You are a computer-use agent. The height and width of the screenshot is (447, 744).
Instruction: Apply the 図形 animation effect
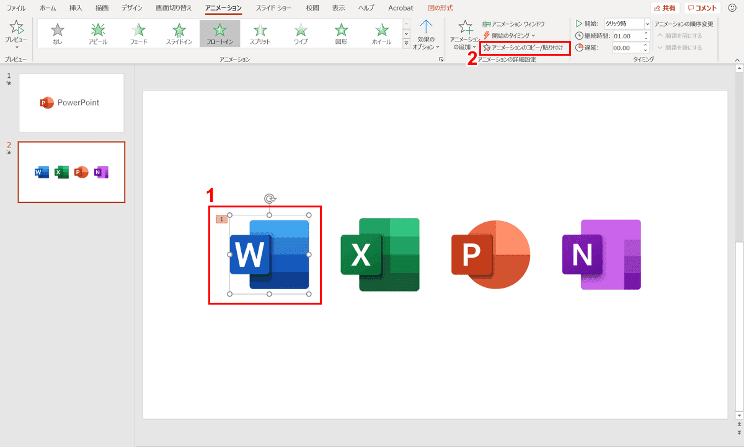coord(341,33)
